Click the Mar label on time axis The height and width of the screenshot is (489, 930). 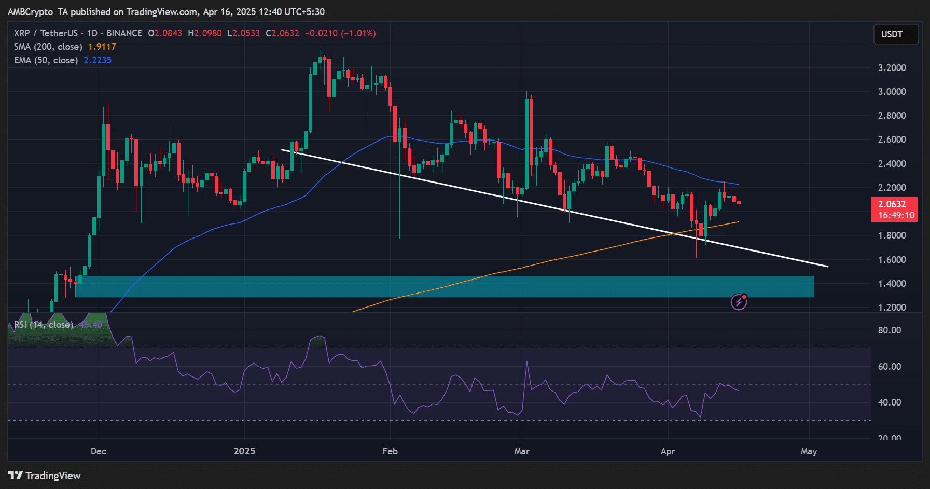tap(522, 451)
